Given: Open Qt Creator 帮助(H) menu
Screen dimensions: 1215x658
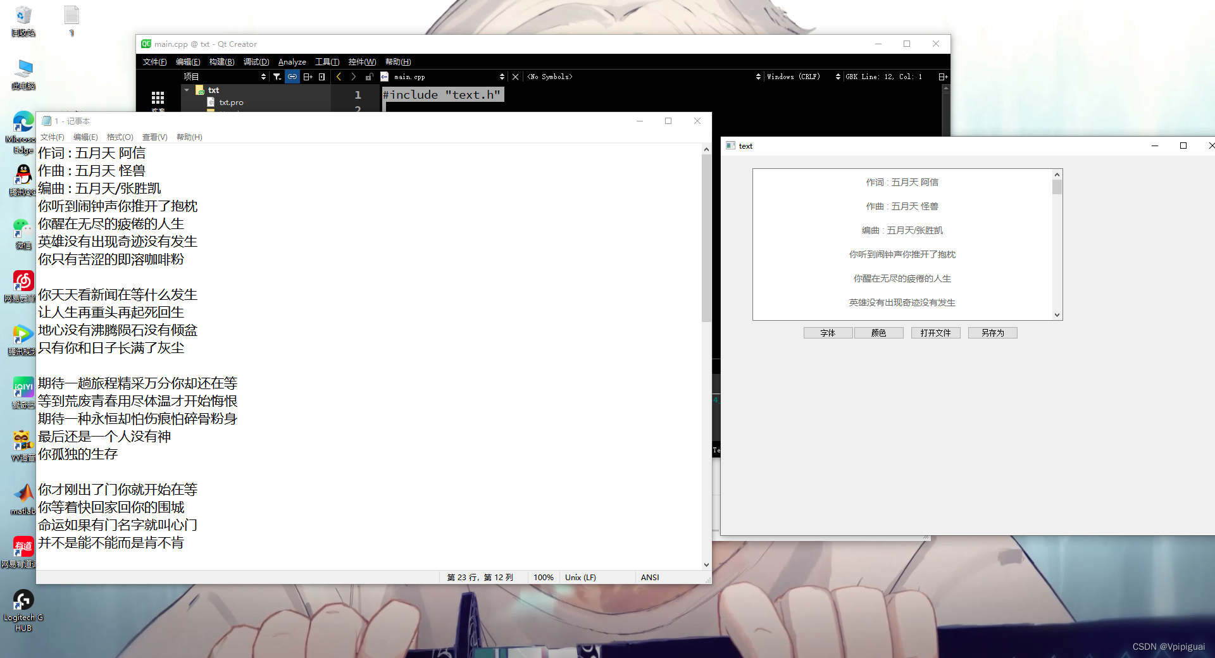Looking at the screenshot, I should 398,62.
